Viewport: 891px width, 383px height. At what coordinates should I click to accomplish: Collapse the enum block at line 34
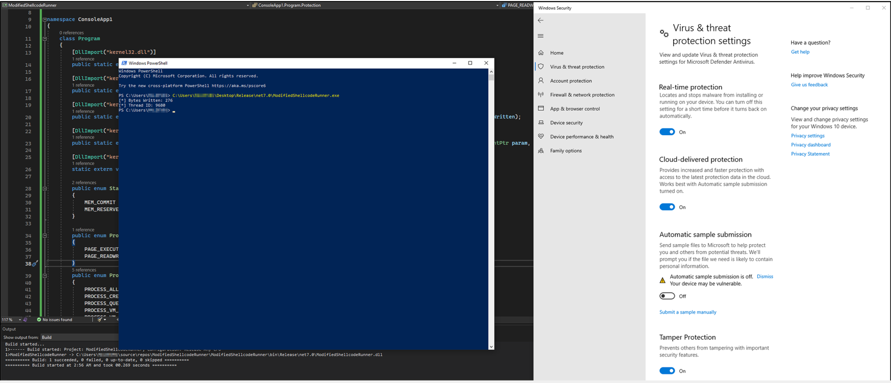tap(45, 236)
